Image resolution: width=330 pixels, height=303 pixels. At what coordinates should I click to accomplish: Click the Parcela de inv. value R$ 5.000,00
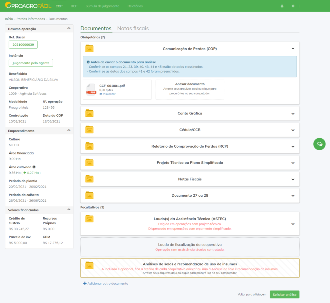(x=18, y=243)
